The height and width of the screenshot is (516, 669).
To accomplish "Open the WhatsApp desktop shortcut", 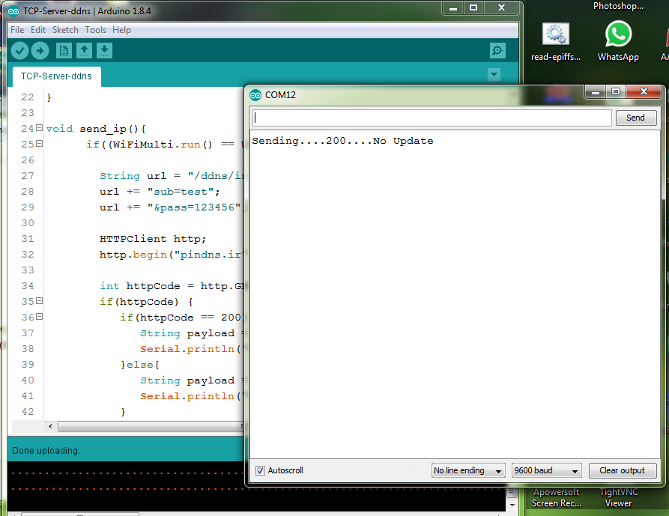I will pyautogui.click(x=618, y=41).
